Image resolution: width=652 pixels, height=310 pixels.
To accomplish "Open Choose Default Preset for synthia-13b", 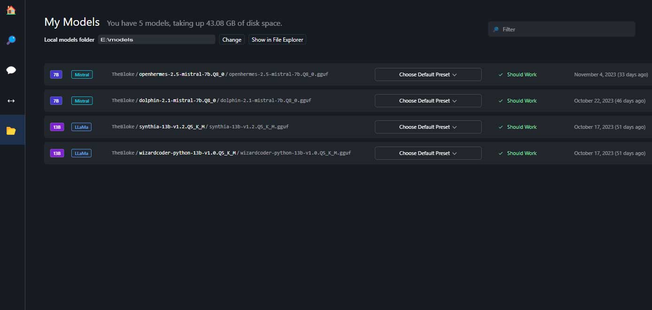I will (x=428, y=126).
